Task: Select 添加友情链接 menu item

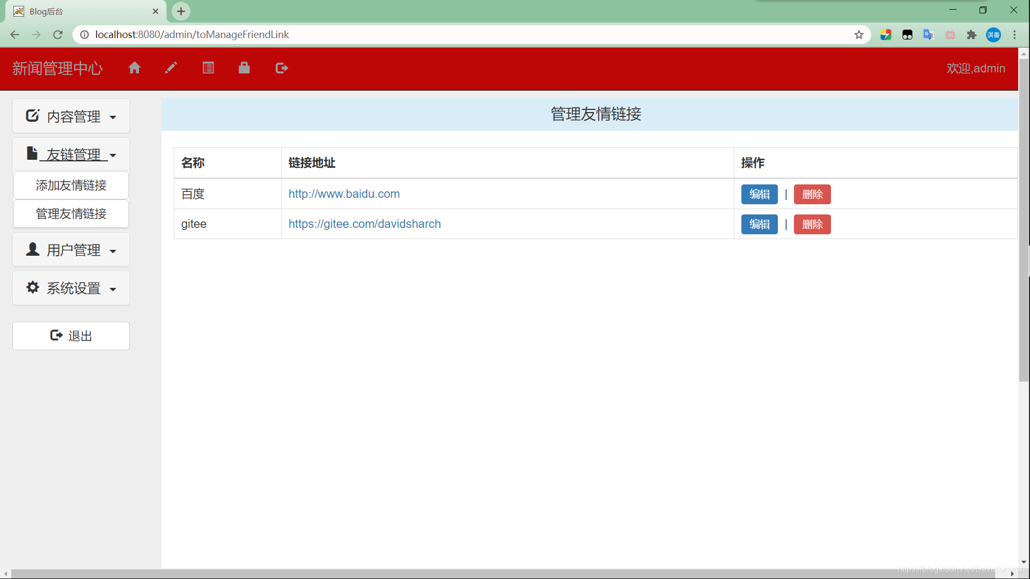Action: coord(71,185)
